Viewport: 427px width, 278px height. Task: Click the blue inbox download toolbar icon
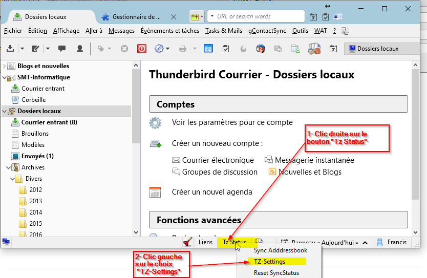click(x=208, y=49)
